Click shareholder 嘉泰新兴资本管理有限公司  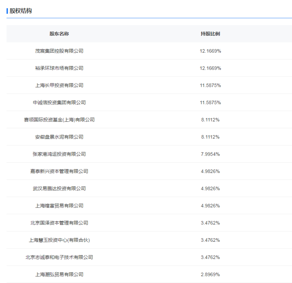[x=59, y=171]
